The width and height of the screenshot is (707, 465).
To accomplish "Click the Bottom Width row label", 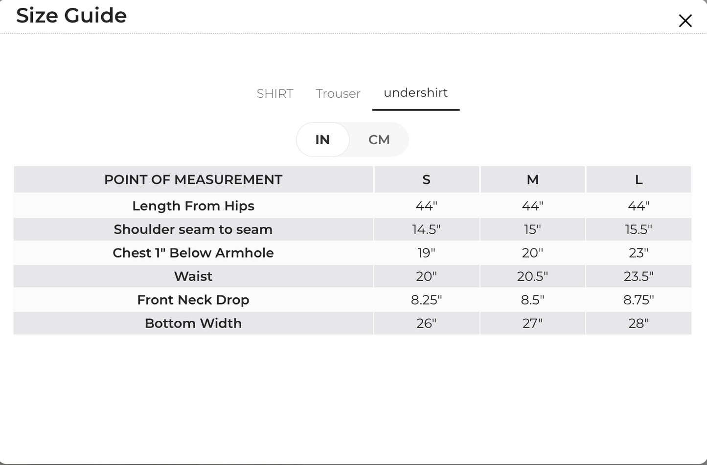I will pos(193,323).
